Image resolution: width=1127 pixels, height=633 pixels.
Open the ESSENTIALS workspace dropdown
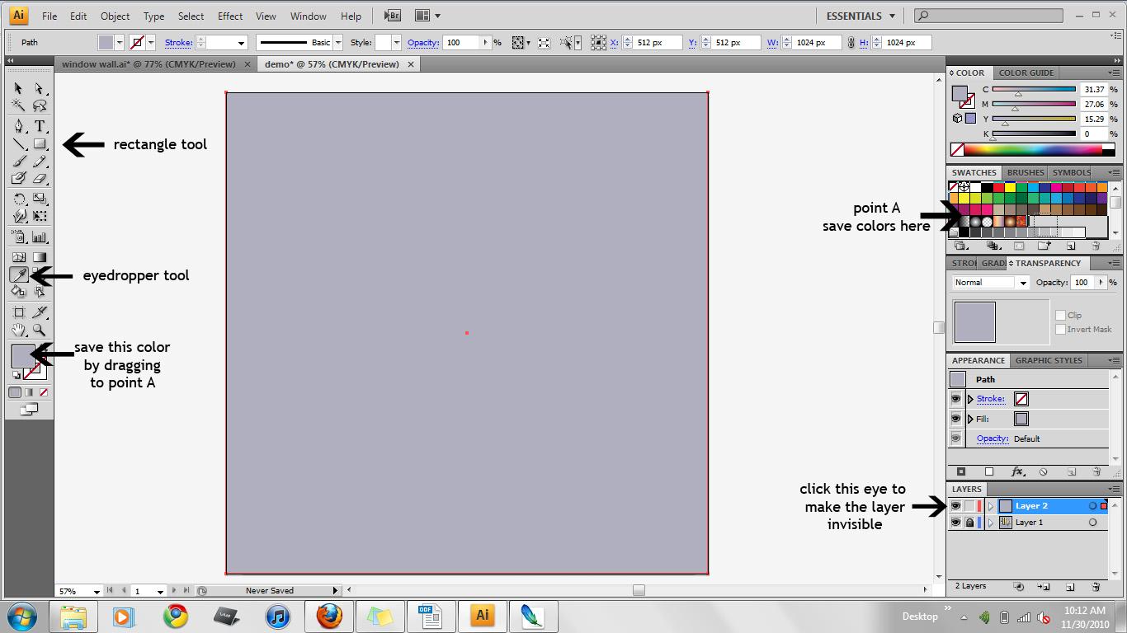click(861, 16)
